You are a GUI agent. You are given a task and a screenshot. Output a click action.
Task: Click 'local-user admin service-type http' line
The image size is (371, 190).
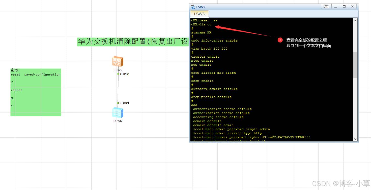click(227, 133)
